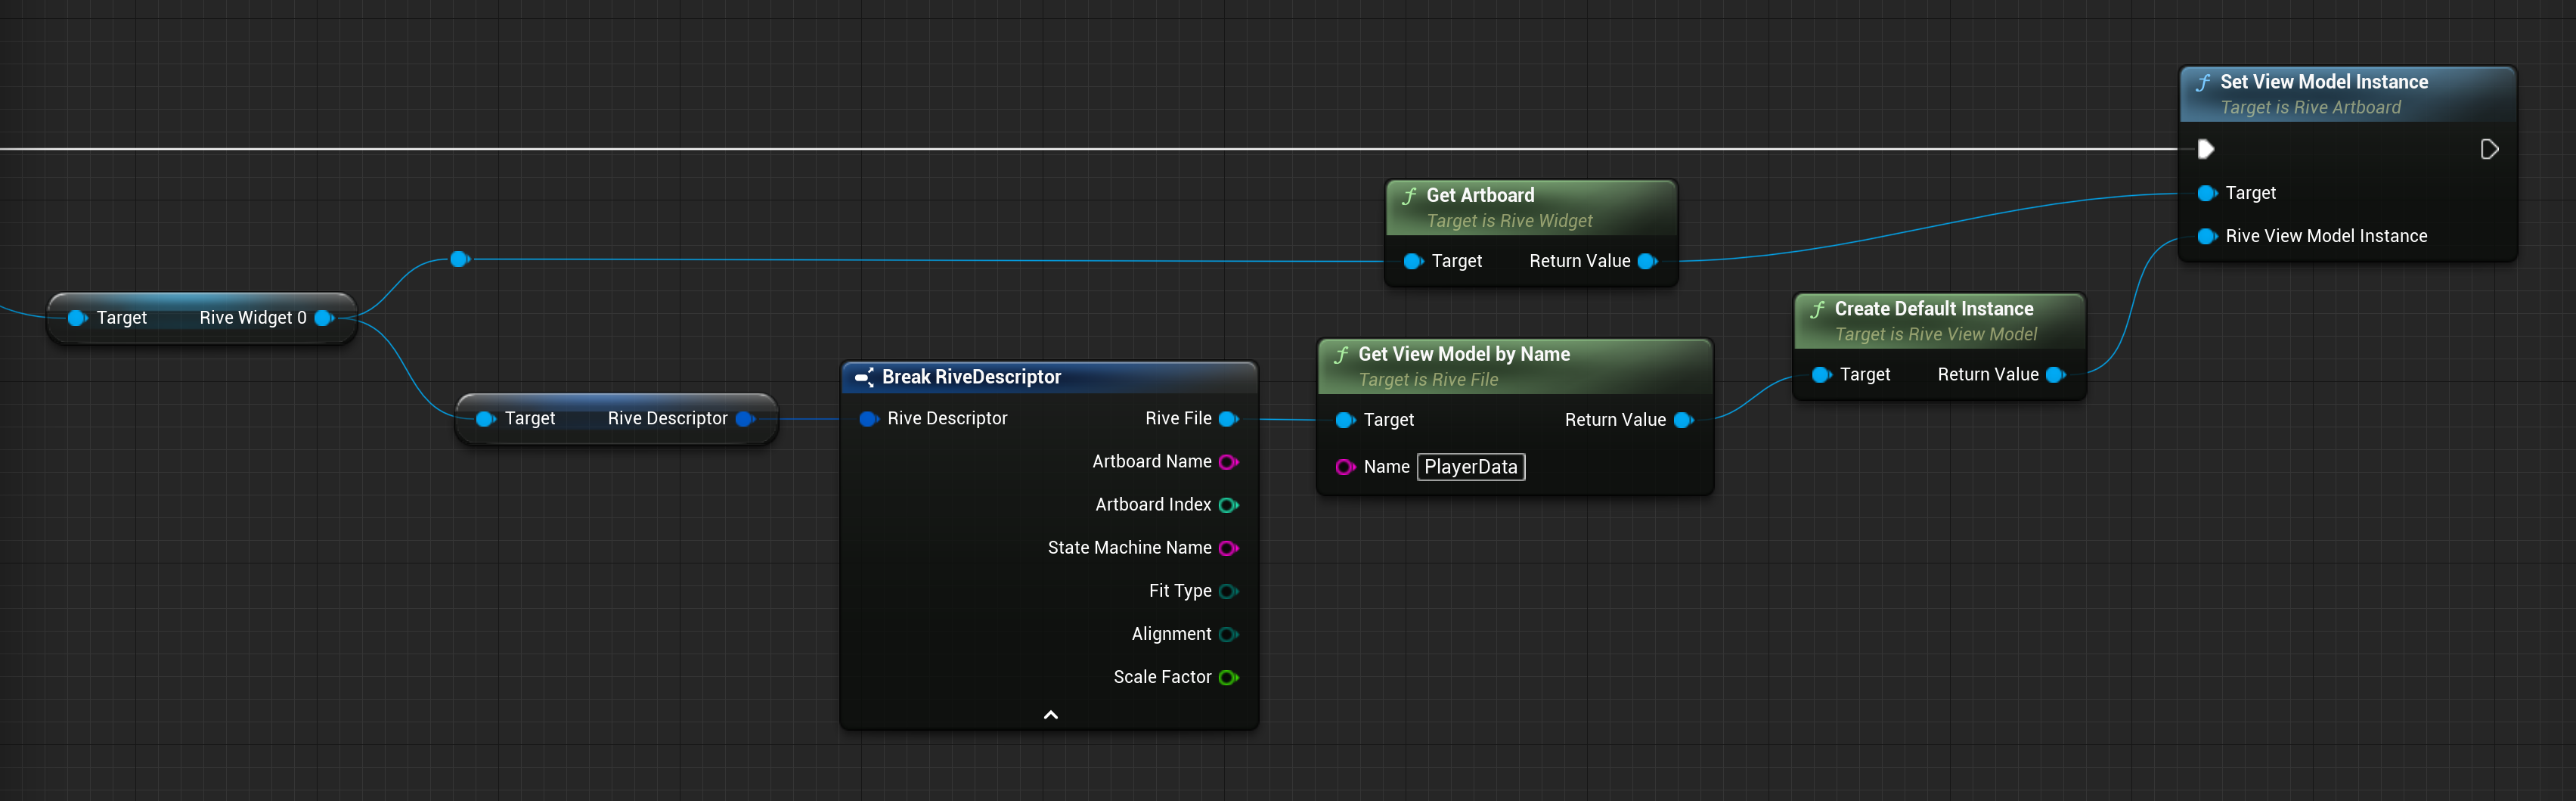Select the Create Default Instance node title
The image size is (2576, 801).
click(1934, 309)
